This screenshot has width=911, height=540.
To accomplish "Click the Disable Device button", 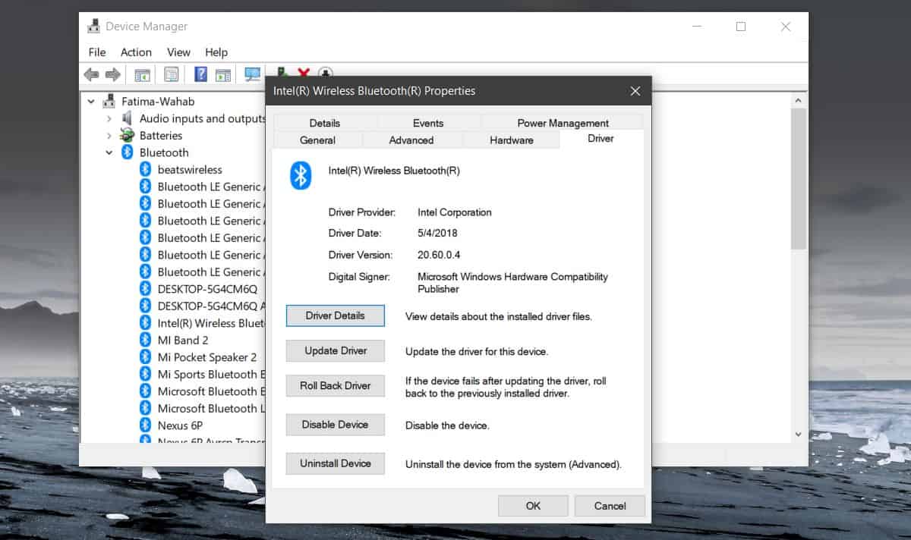I will pos(336,425).
